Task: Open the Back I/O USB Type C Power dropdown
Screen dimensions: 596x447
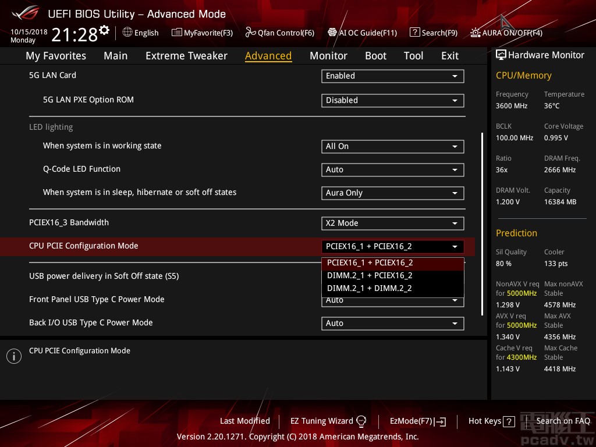Action: (392, 323)
